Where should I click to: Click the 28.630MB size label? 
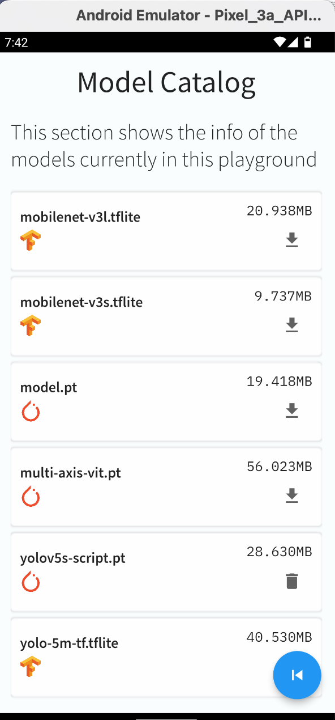(x=280, y=552)
